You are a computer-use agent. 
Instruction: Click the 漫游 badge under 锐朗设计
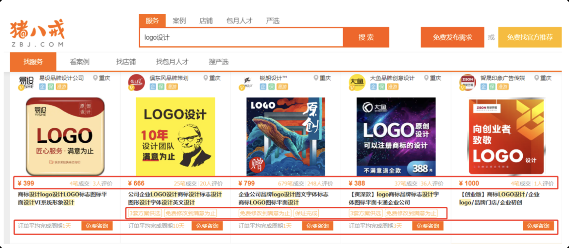click(283, 87)
